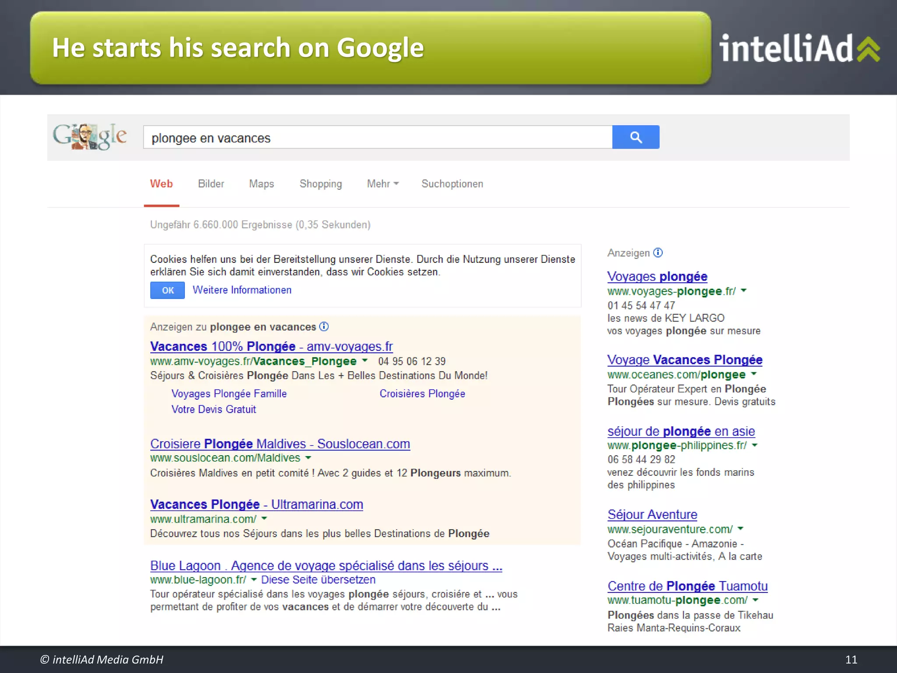Click the Google doodle logo
This screenshot has width=897, height=673.
[90, 137]
